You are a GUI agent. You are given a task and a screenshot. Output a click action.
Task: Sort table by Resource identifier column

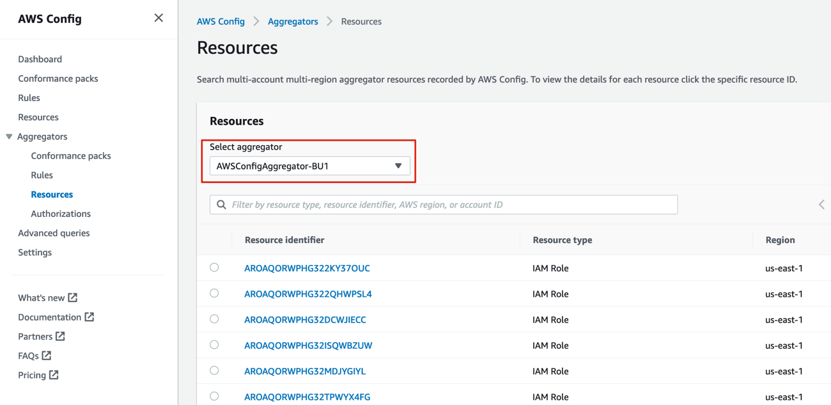pyautogui.click(x=284, y=239)
